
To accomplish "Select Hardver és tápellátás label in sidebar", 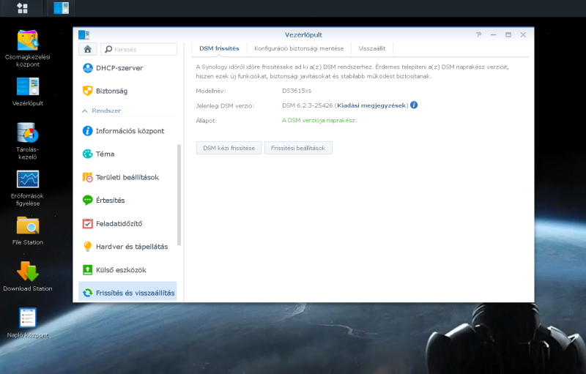I will coord(132,247).
